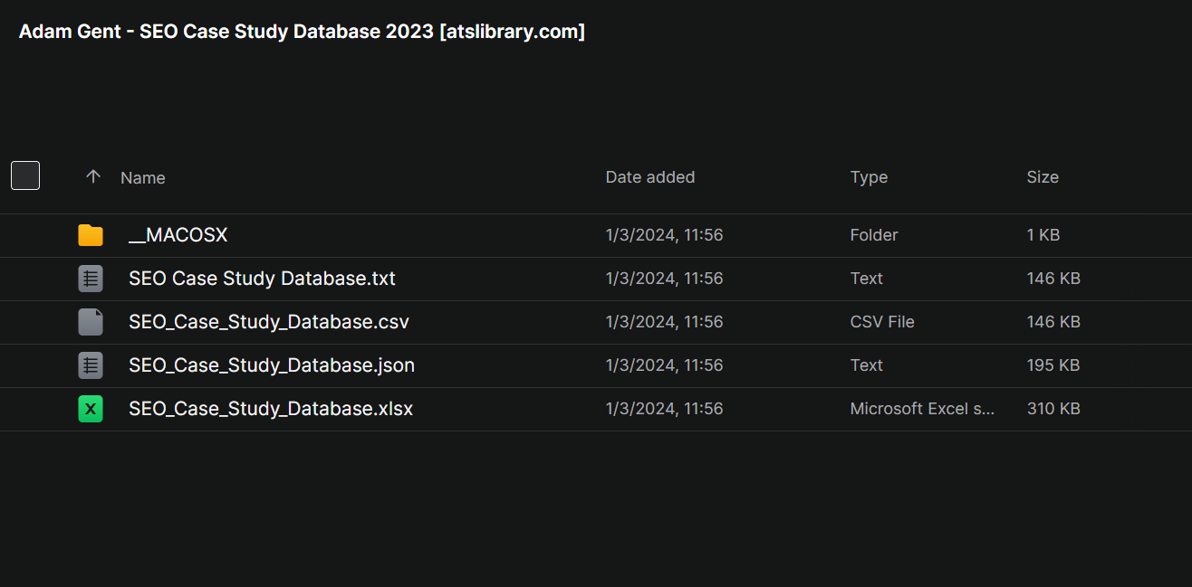This screenshot has height=587, width=1192.
Task: Select the Microsoft Excel type cell
Action: [922, 409]
